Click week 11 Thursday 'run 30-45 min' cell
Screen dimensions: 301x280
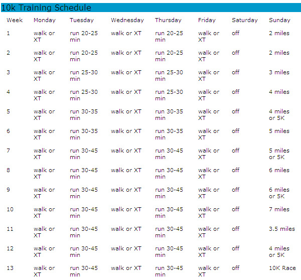point(169,232)
